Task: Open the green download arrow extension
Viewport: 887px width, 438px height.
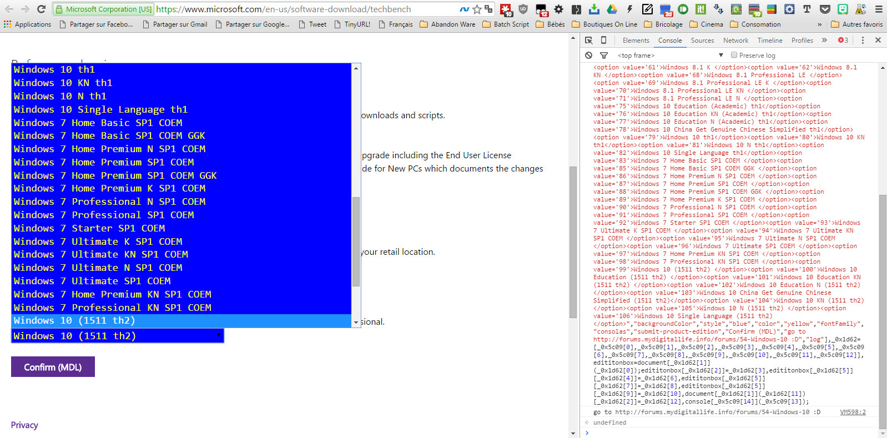Action: [594, 9]
